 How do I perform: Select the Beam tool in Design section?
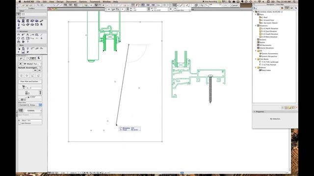[41, 21]
